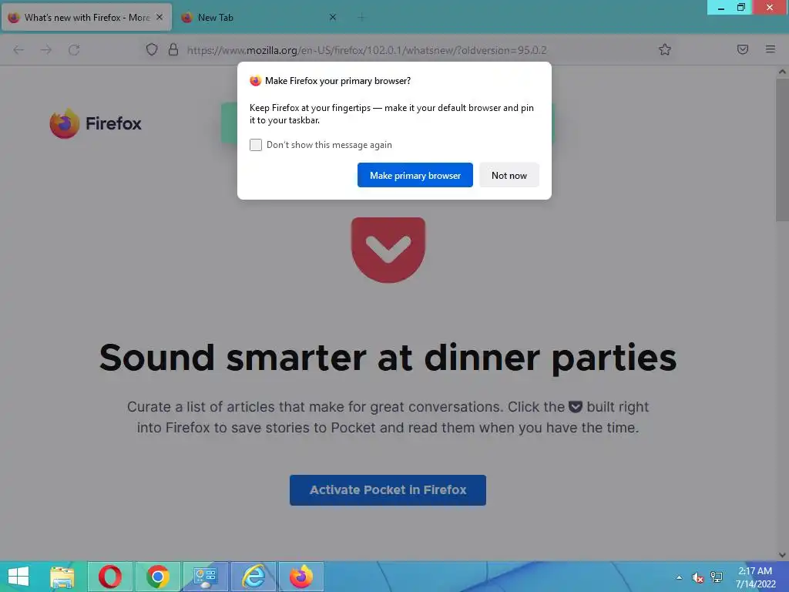Click the Firefox back arrow button
This screenshot has height=592, width=789.
[18, 50]
